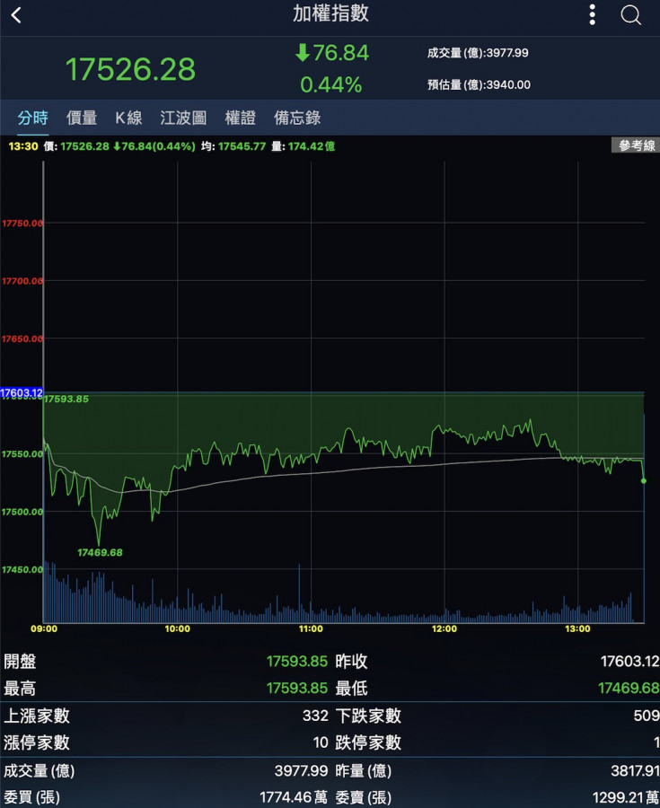The width and height of the screenshot is (660, 808).
Task: Select the 分時 tab
Action: click(x=33, y=118)
